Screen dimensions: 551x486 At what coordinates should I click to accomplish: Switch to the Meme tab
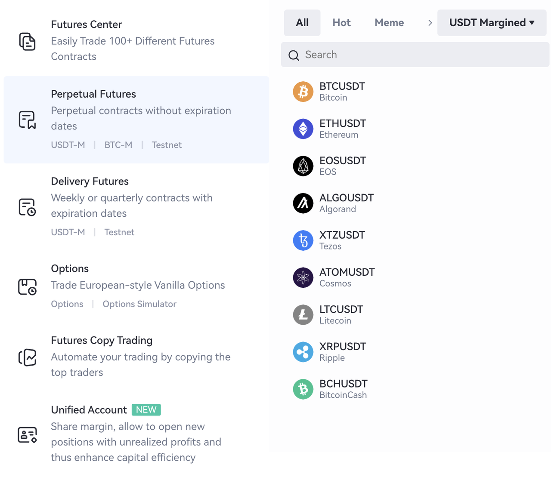point(389,23)
